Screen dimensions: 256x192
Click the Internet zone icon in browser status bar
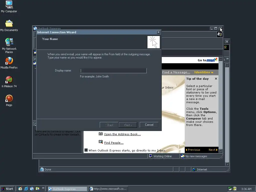pos(194,170)
